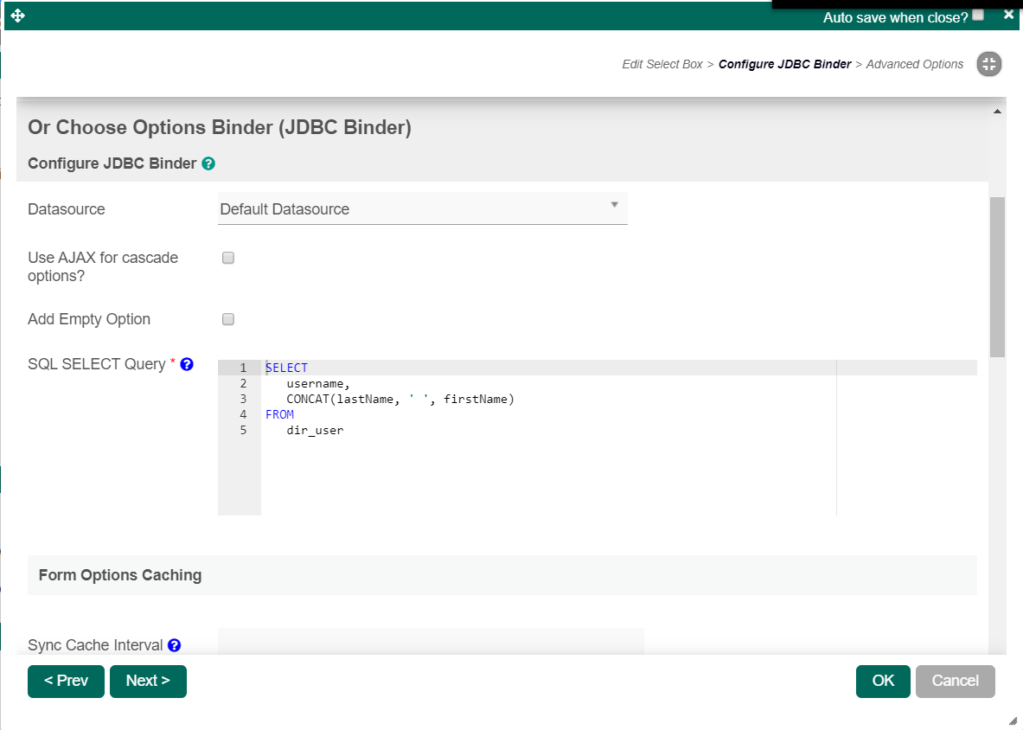Click help icon next to Sync Cache Interval
Image resolution: width=1023 pixels, height=730 pixels.
pos(174,645)
